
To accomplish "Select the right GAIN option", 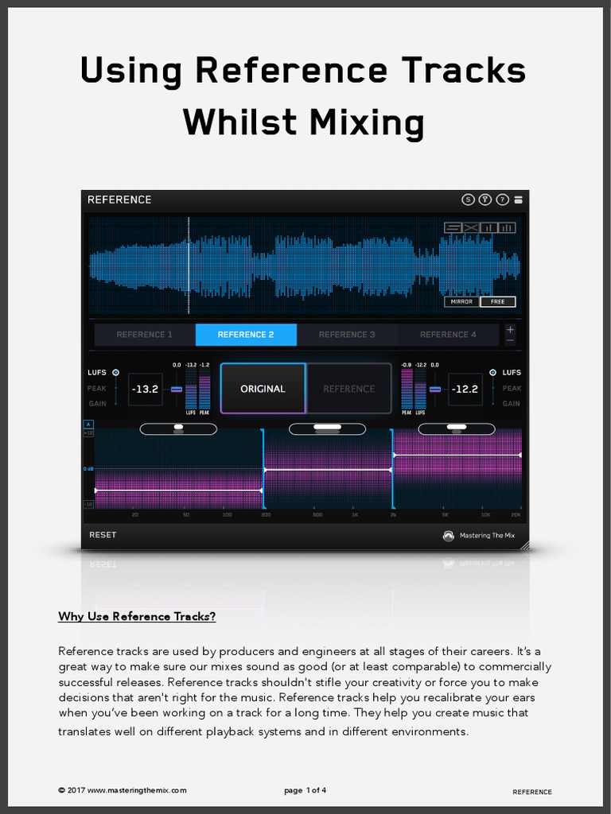I will click(x=511, y=404).
